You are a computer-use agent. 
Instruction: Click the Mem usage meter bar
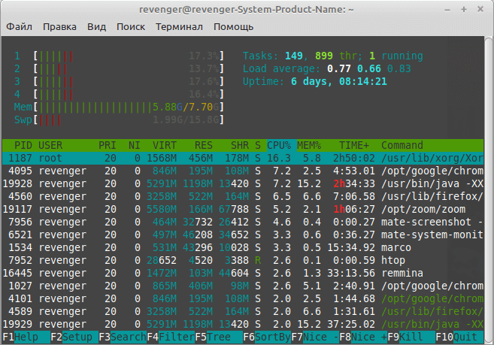[129, 107]
